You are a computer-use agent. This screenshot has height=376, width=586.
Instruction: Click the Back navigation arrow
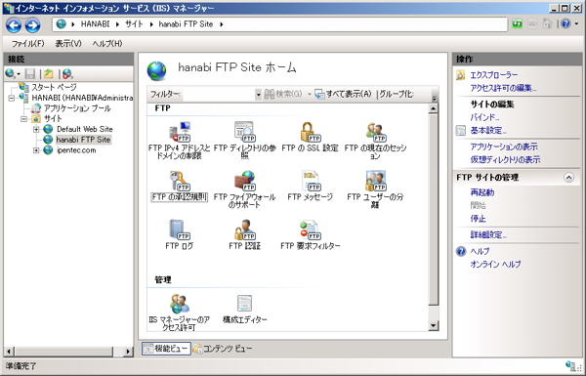pos(14,25)
